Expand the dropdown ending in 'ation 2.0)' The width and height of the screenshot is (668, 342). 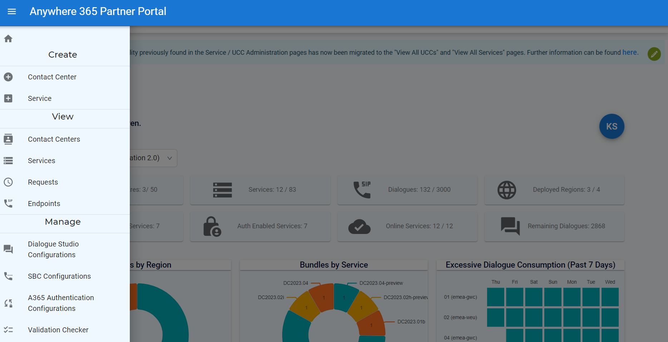coord(153,158)
